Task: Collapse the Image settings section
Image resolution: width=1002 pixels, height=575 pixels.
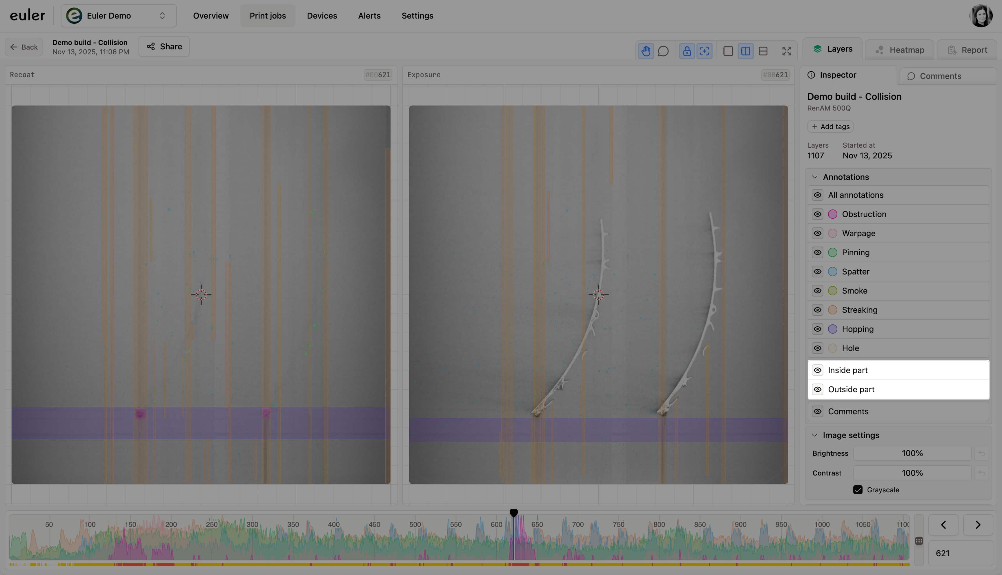Action: (x=814, y=435)
